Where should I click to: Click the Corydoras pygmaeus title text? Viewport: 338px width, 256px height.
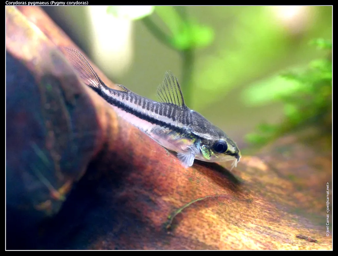click(47, 3)
